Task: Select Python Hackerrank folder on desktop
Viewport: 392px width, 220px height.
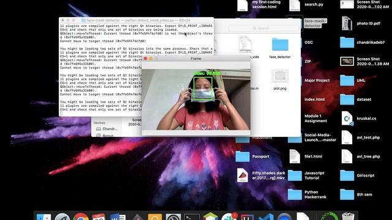Action: click(295, 194)
